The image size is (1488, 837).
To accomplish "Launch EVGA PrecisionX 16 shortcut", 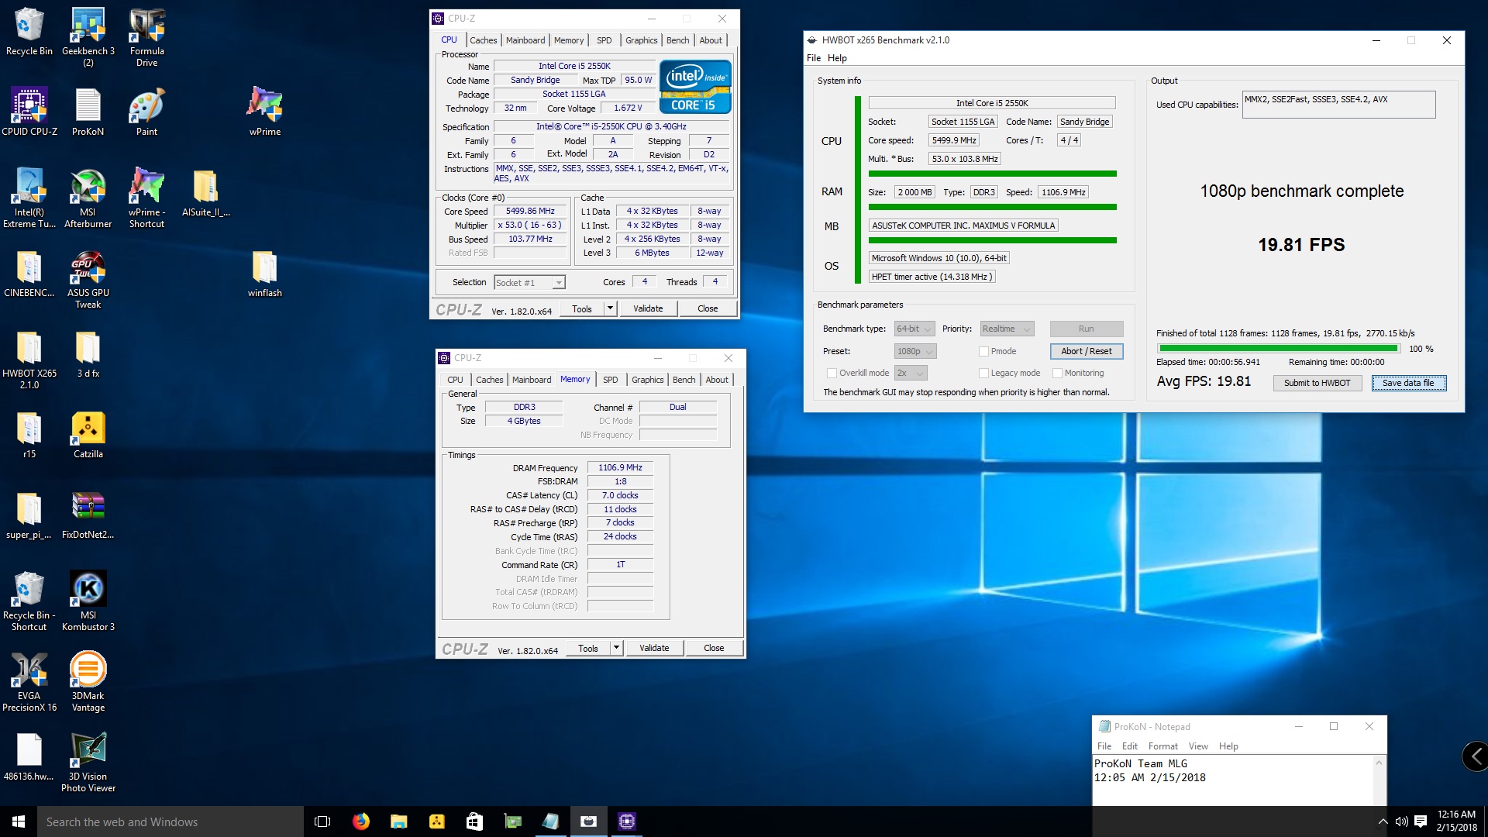I will point(29,682).
